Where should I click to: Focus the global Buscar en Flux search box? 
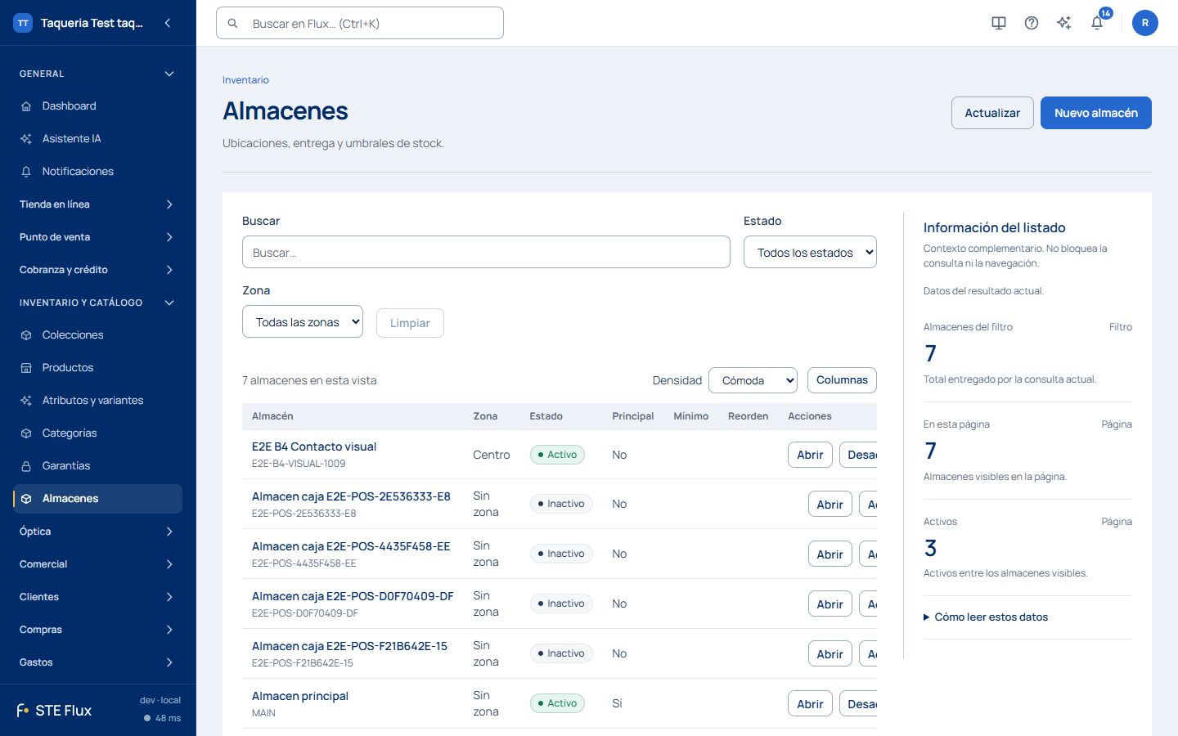pos(360,23)
